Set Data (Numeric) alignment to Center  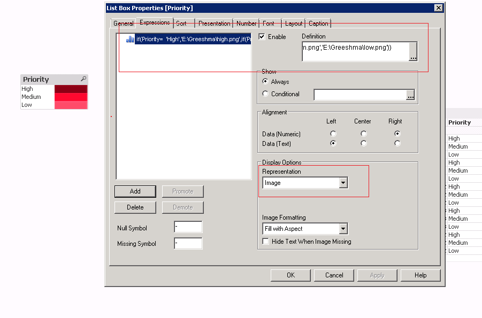pyautogui.click(x=363, y=134)
